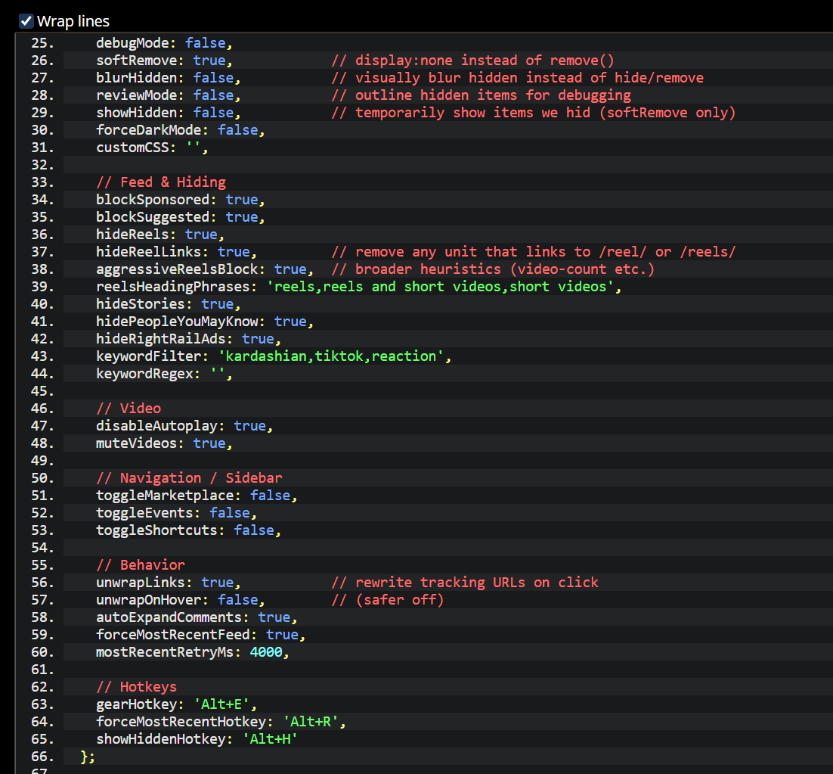Click the 'customCSS' line
This screenshot has height=774, width=833.
152,148
